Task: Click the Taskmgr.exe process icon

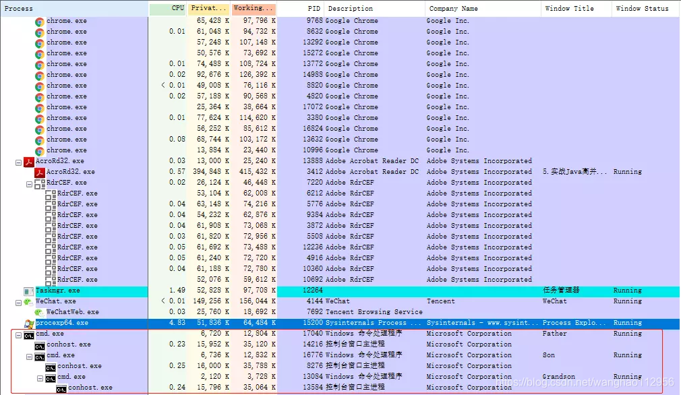Action: point(29,291)
